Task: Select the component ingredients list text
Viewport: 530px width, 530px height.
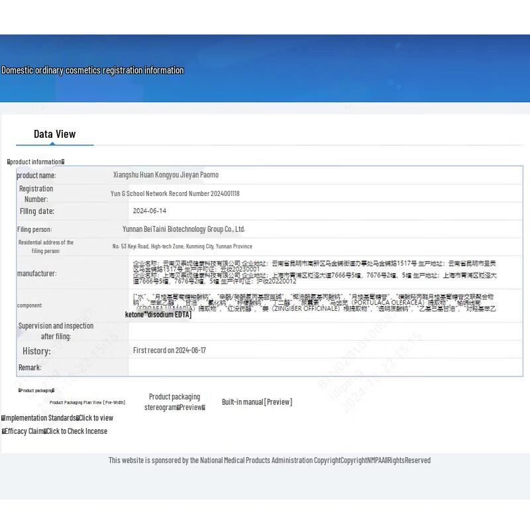Action: point(315,304)
